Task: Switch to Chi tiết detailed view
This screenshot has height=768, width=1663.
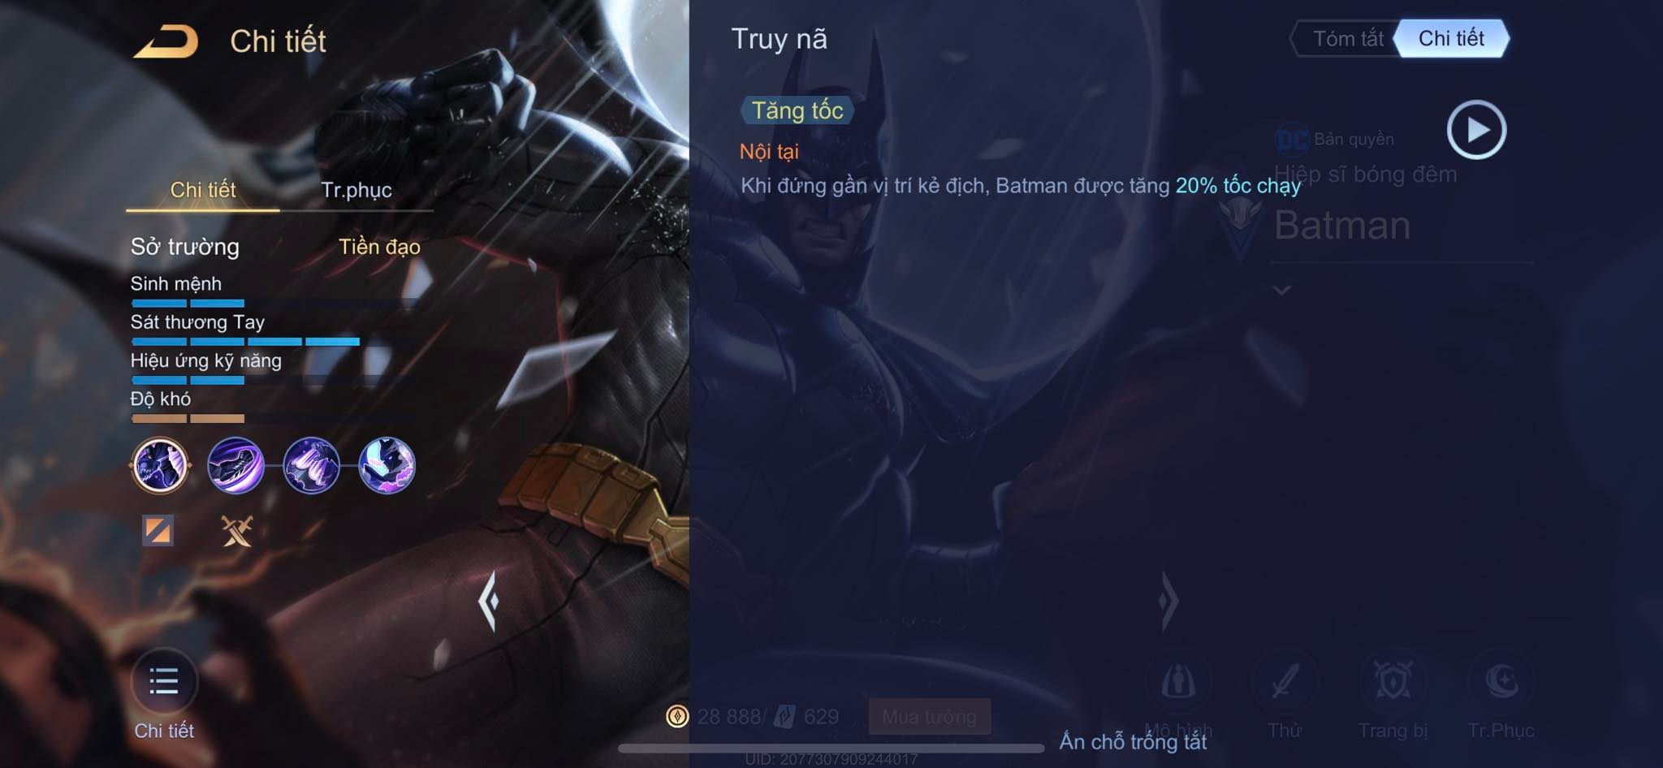Action: point(1451,38)
